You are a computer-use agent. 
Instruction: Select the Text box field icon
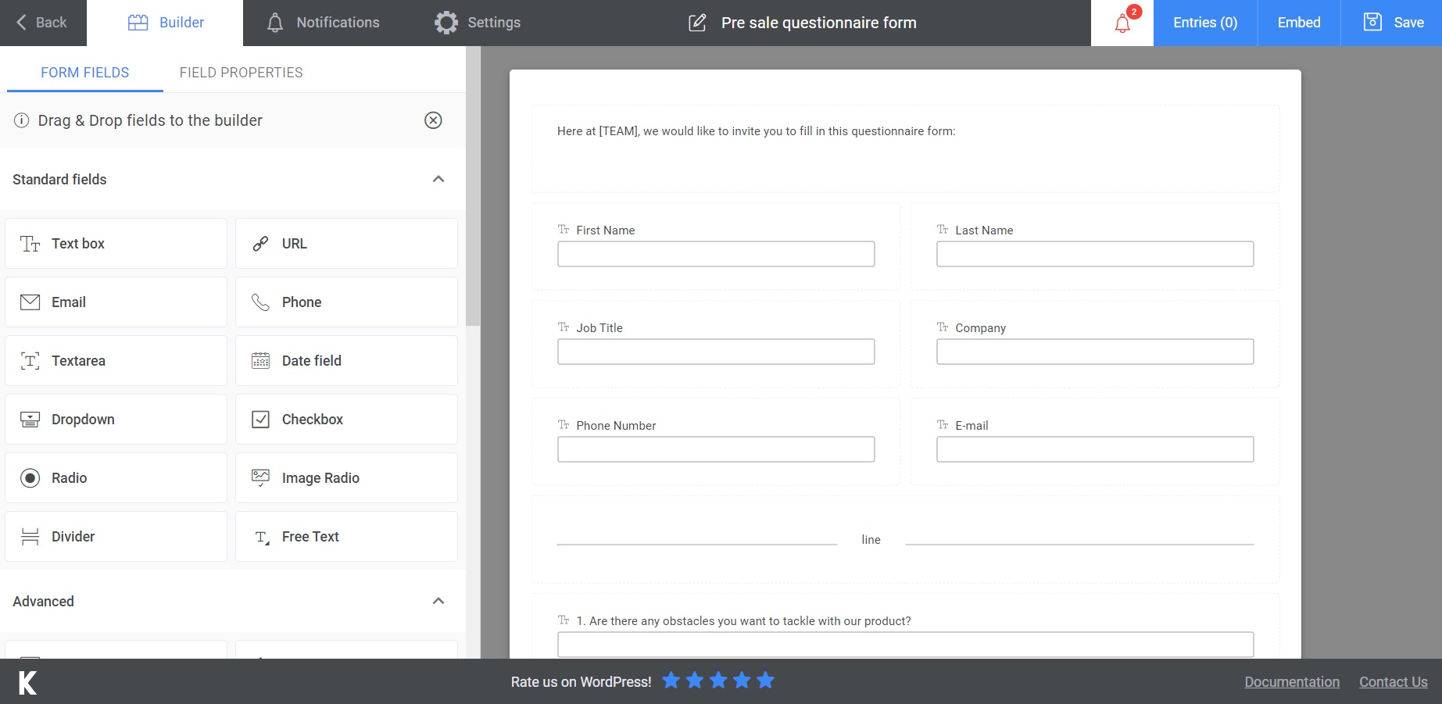coord(29,243)
